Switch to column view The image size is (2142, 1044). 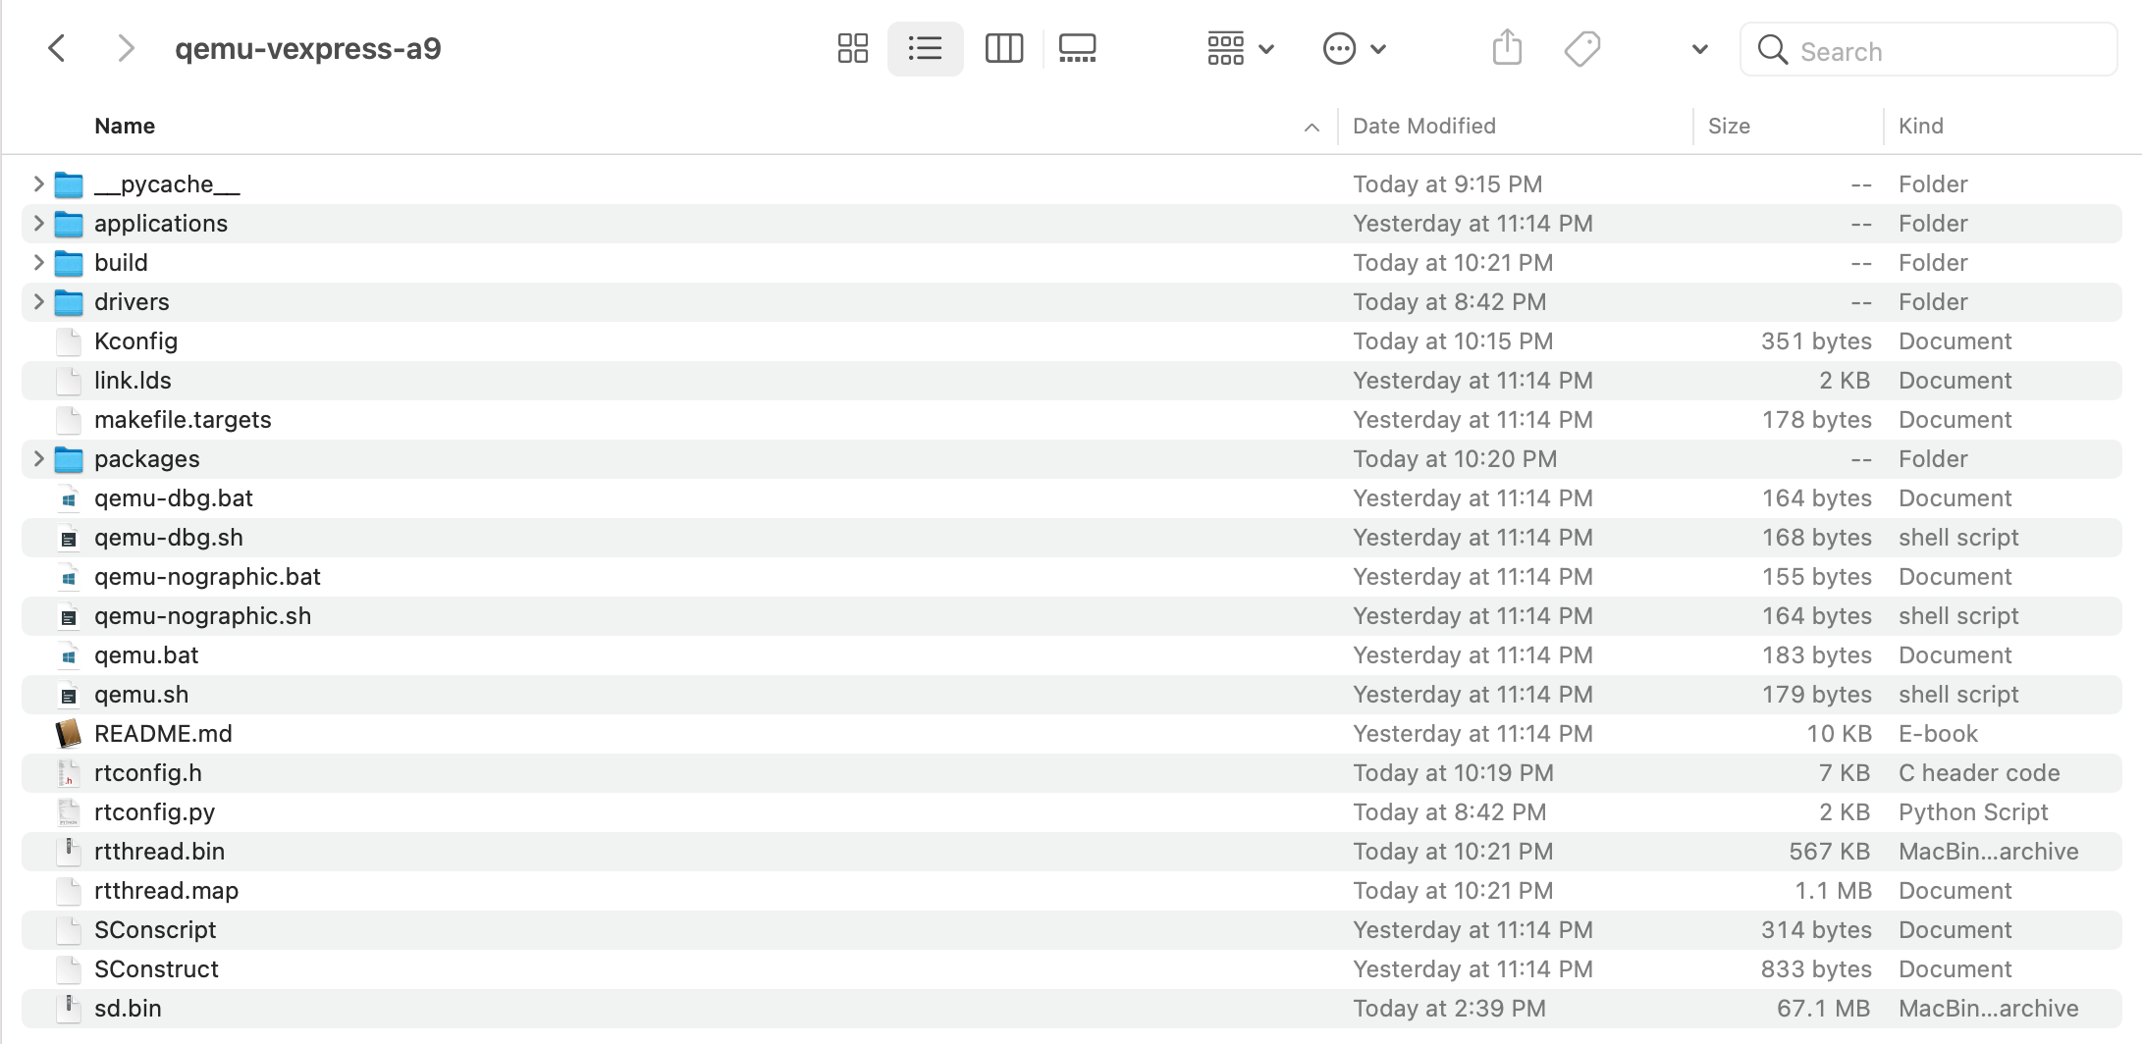click(x=1003, y=48)
